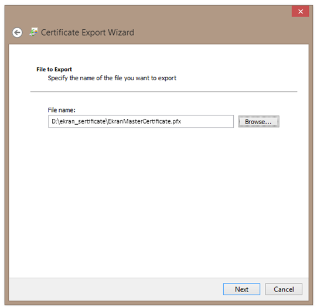Click the 'File to Export' heading

coord(54,69)
